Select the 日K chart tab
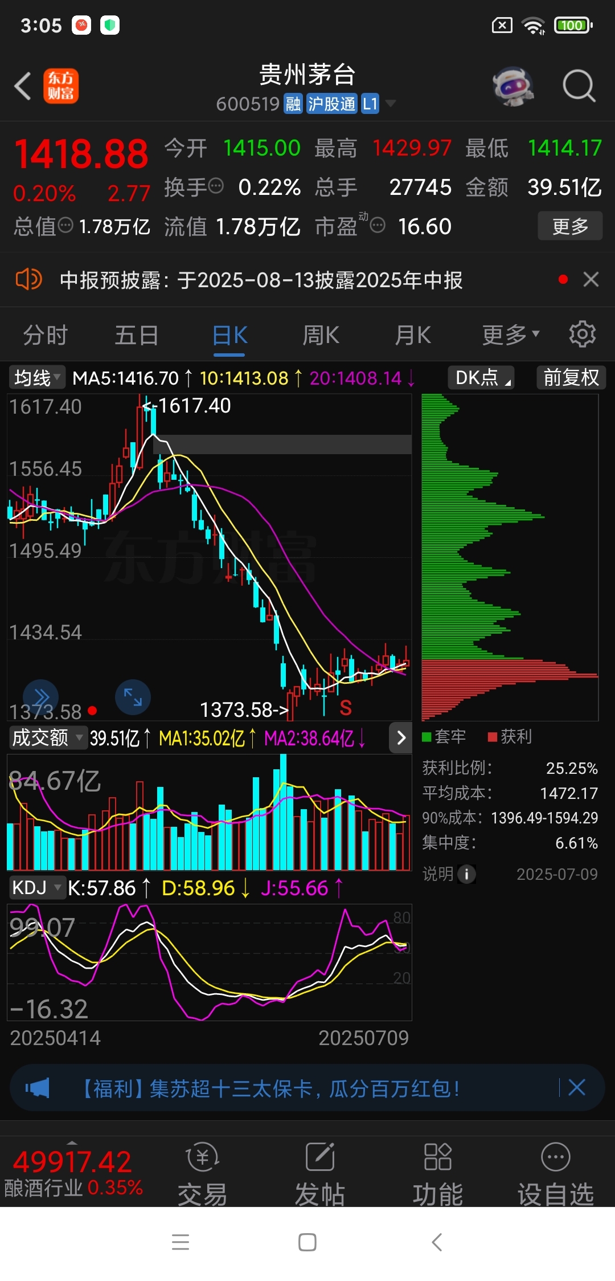 coord(229,335)
